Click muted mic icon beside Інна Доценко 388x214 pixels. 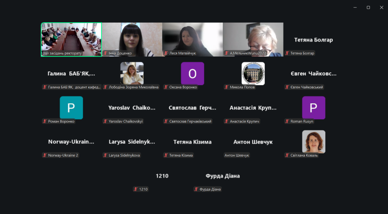point(105,53)
